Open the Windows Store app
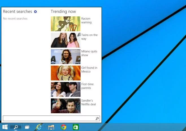This screenshot has width=186, height=131. tap(75, 127)
